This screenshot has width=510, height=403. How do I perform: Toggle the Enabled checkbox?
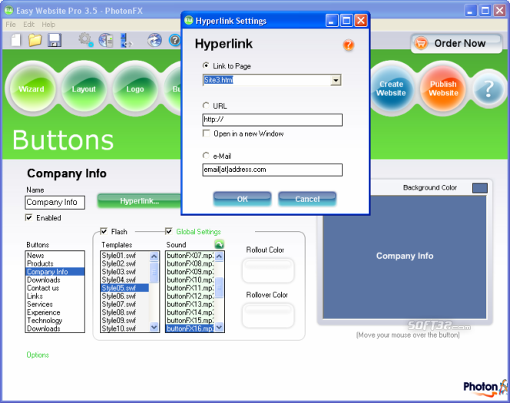click(x=29, y=217)
